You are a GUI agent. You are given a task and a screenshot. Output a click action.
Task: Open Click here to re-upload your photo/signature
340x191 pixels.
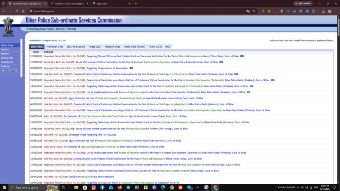79,177
